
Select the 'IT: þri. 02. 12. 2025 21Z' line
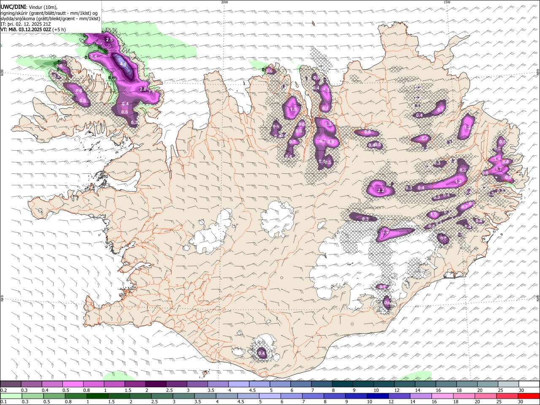coord(26,24)
